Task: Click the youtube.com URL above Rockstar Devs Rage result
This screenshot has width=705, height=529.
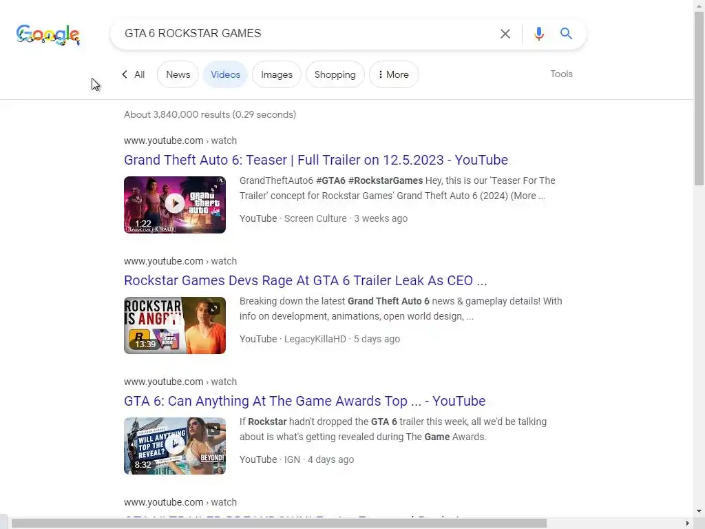Action: tap(180, 261)
